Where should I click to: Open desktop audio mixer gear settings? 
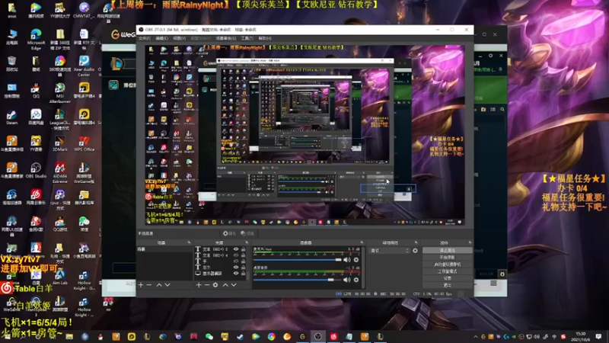[356, 280]
